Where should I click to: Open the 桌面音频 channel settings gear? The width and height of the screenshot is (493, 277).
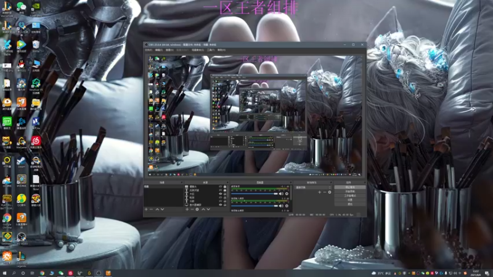pyautogui.click(x=287, y=194)
